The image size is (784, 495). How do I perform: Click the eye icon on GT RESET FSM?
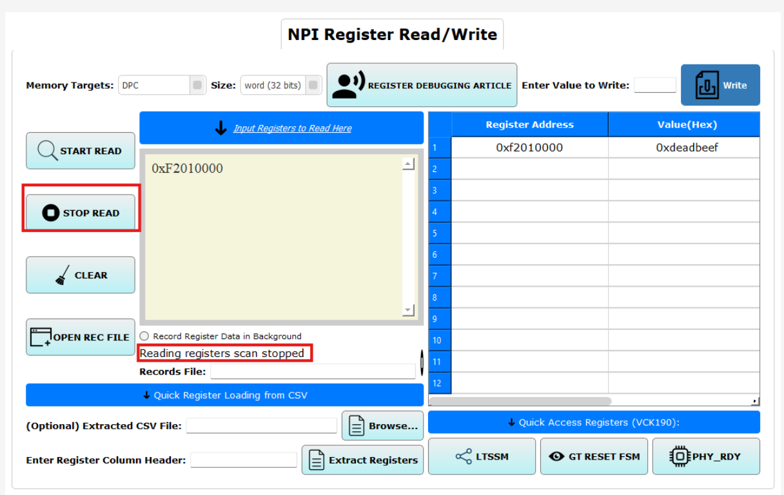(x=556, y=456)
